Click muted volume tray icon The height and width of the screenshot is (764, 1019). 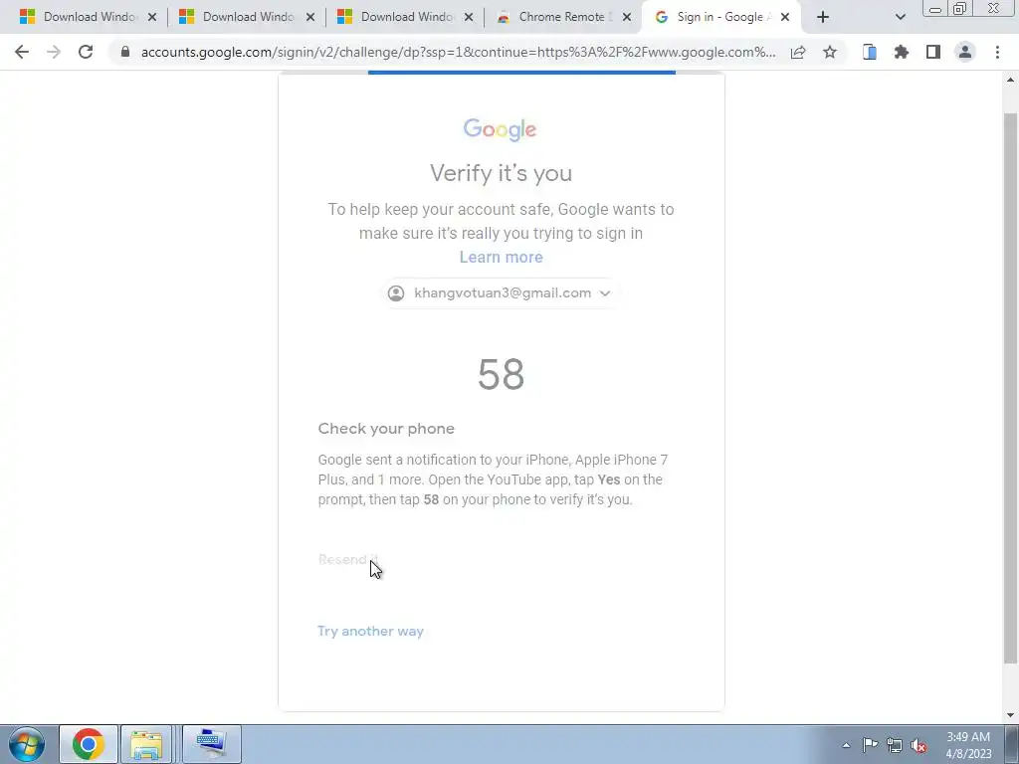(918, 745)
